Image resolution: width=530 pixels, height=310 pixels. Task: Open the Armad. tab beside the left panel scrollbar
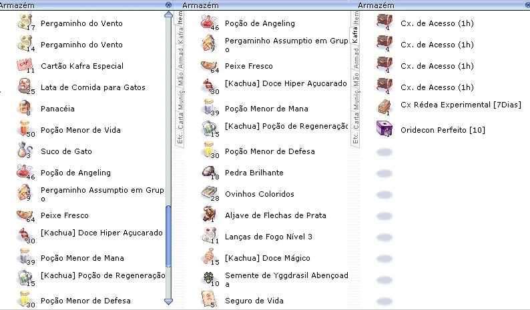(180, 59)
